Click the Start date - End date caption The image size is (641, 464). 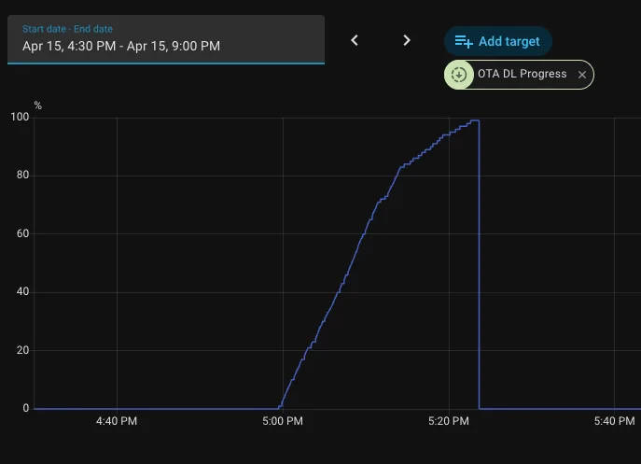click(x=67, y=29)
